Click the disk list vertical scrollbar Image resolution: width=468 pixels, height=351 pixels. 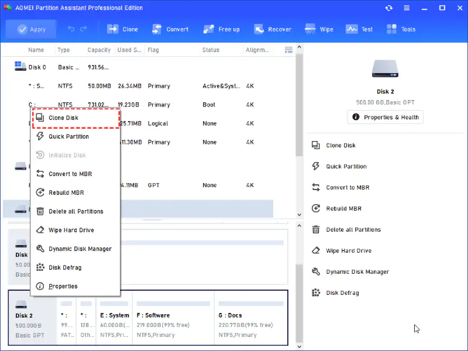300,105
